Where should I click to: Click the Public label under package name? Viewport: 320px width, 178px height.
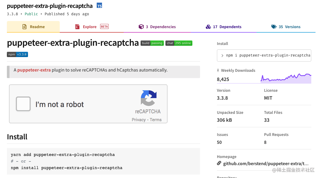(31, 14)
